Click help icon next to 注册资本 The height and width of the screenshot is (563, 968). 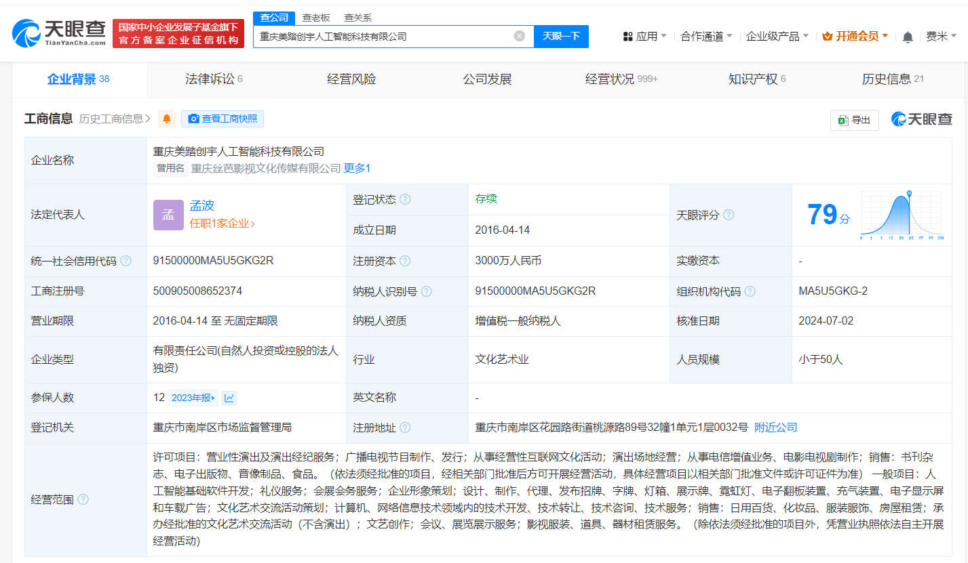[x=405, y=261]
